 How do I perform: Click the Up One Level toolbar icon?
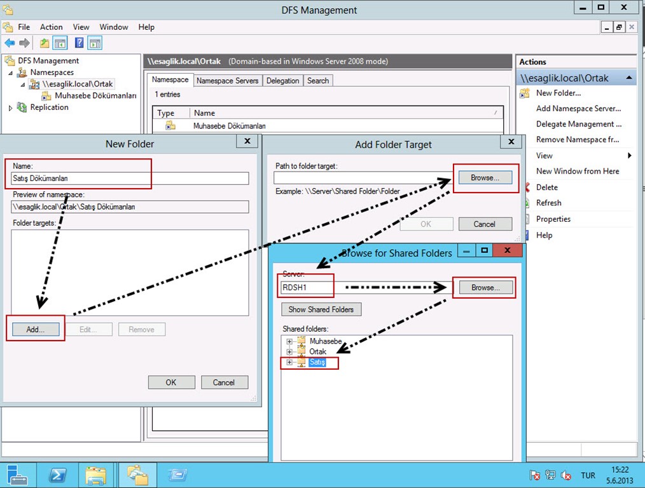coord(44,43)
